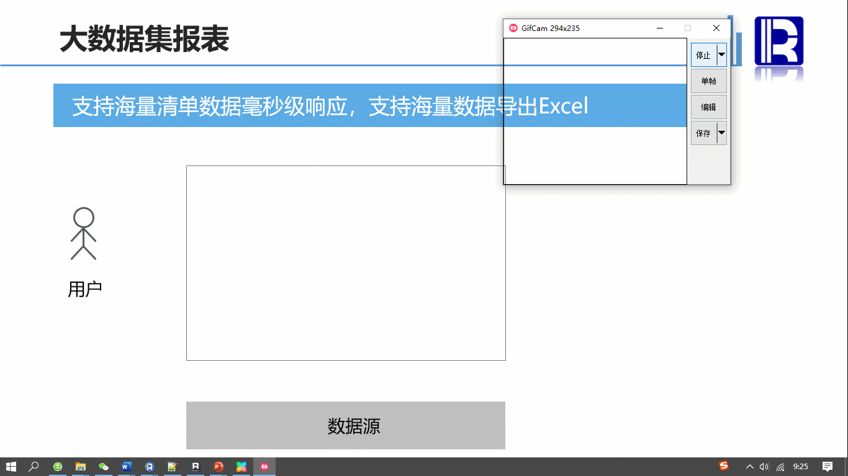The width and height of the screenshot is (848, 476).
Task: Show hidden system tray icons
Action: (x=750, y=467)
